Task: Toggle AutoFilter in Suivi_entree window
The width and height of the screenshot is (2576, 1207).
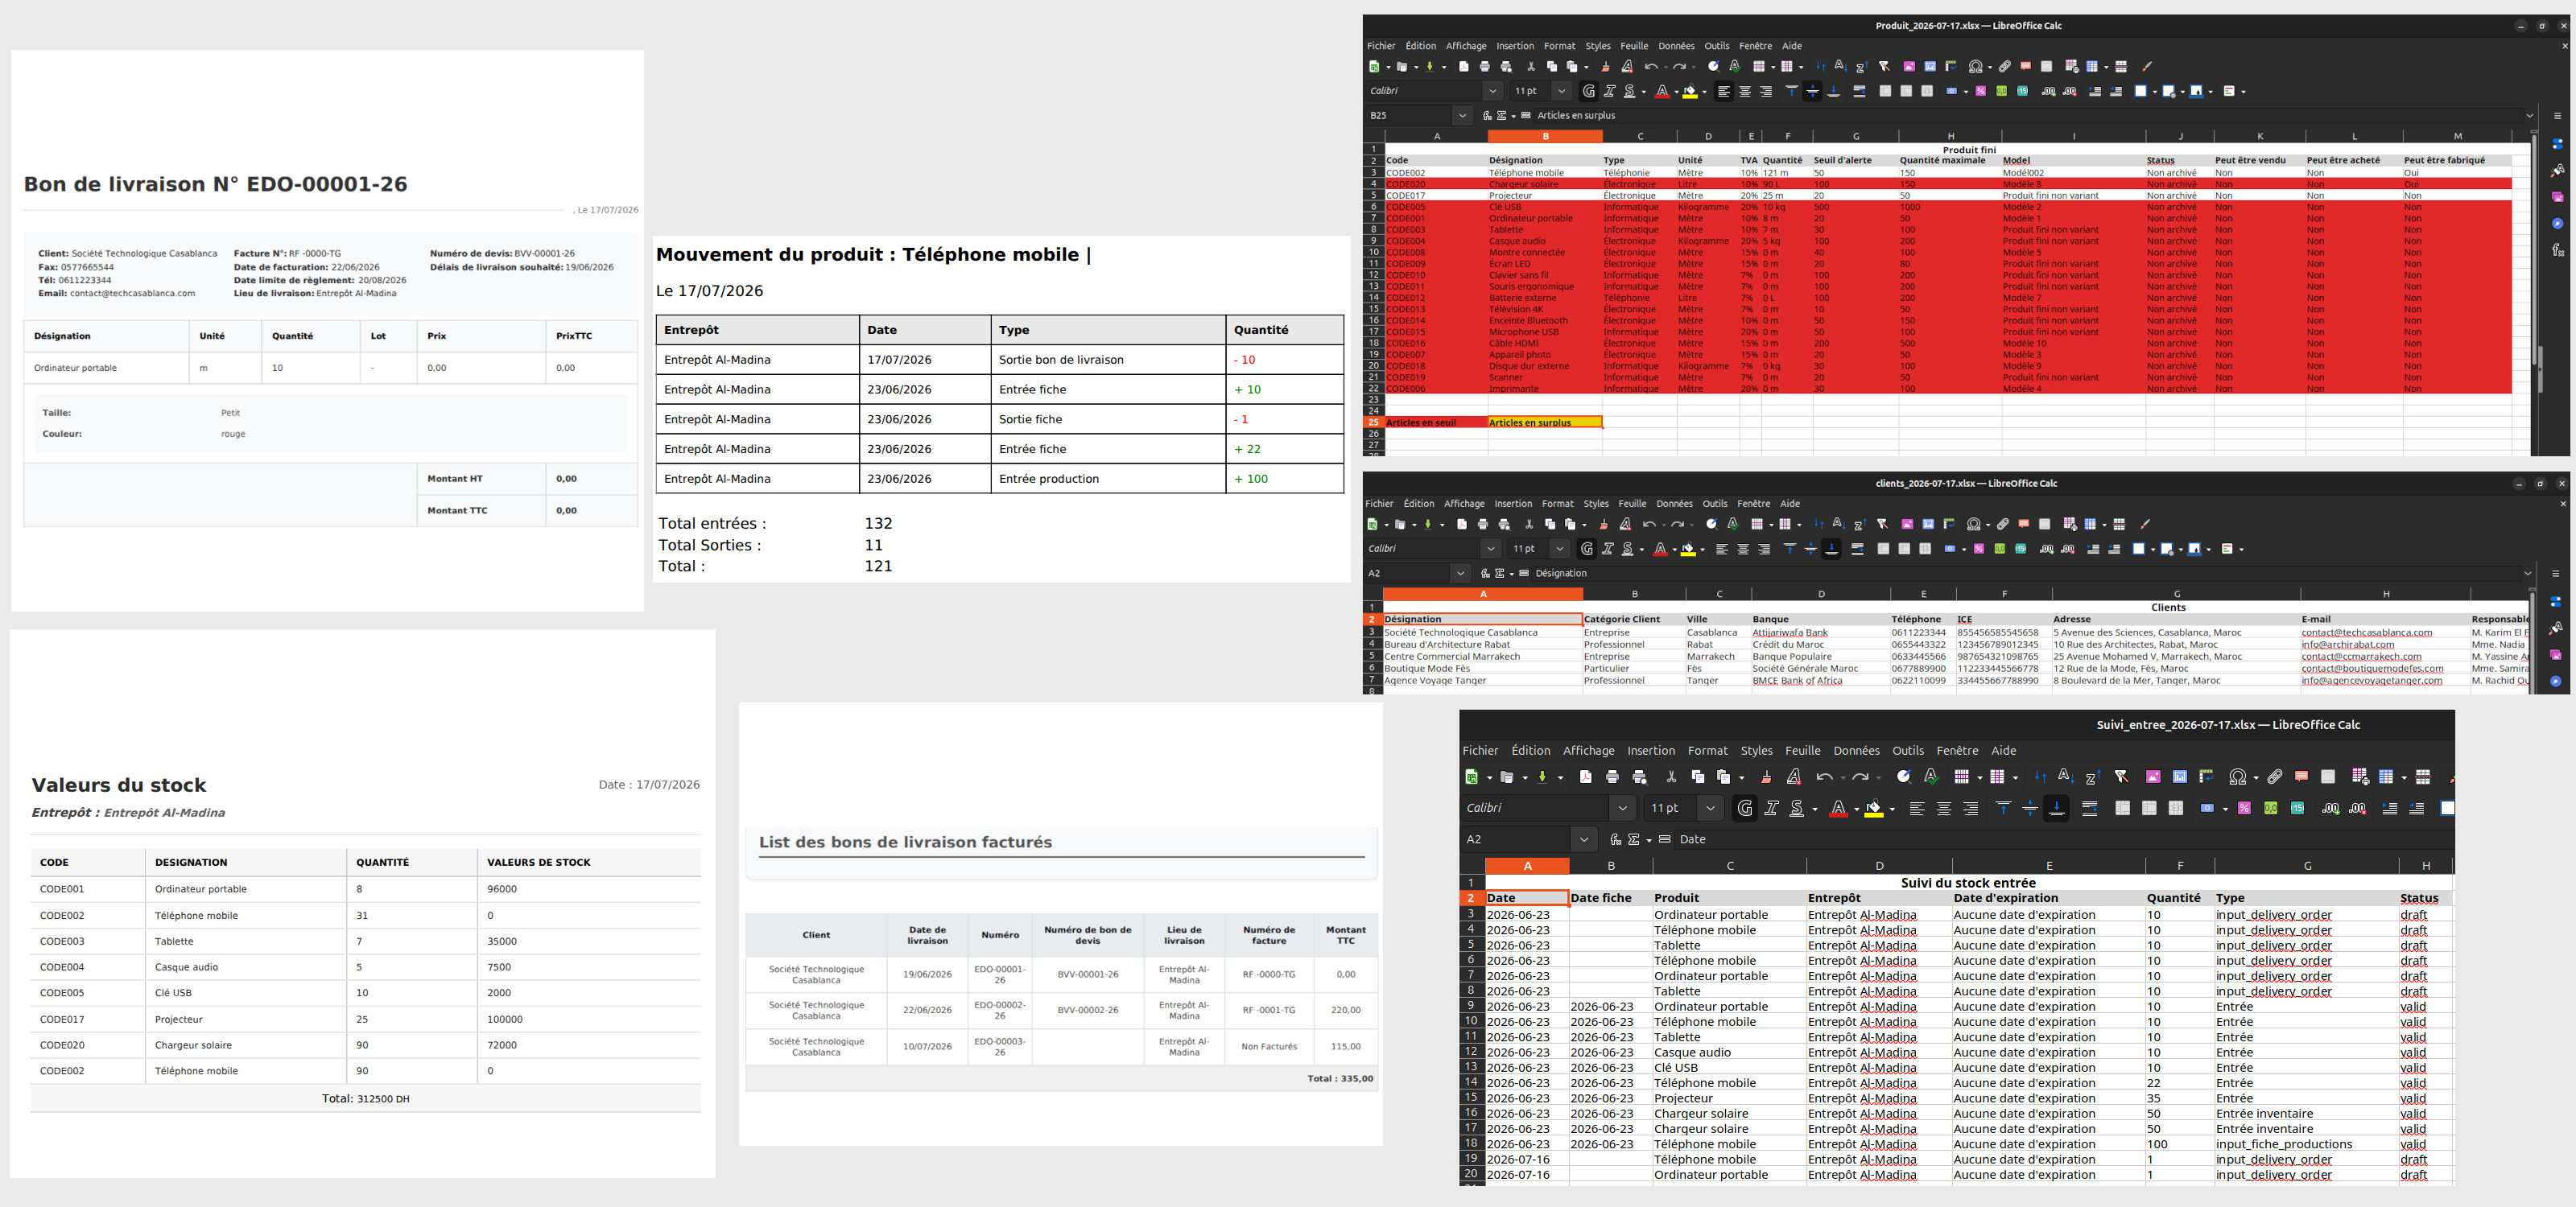Action: 2121,777
